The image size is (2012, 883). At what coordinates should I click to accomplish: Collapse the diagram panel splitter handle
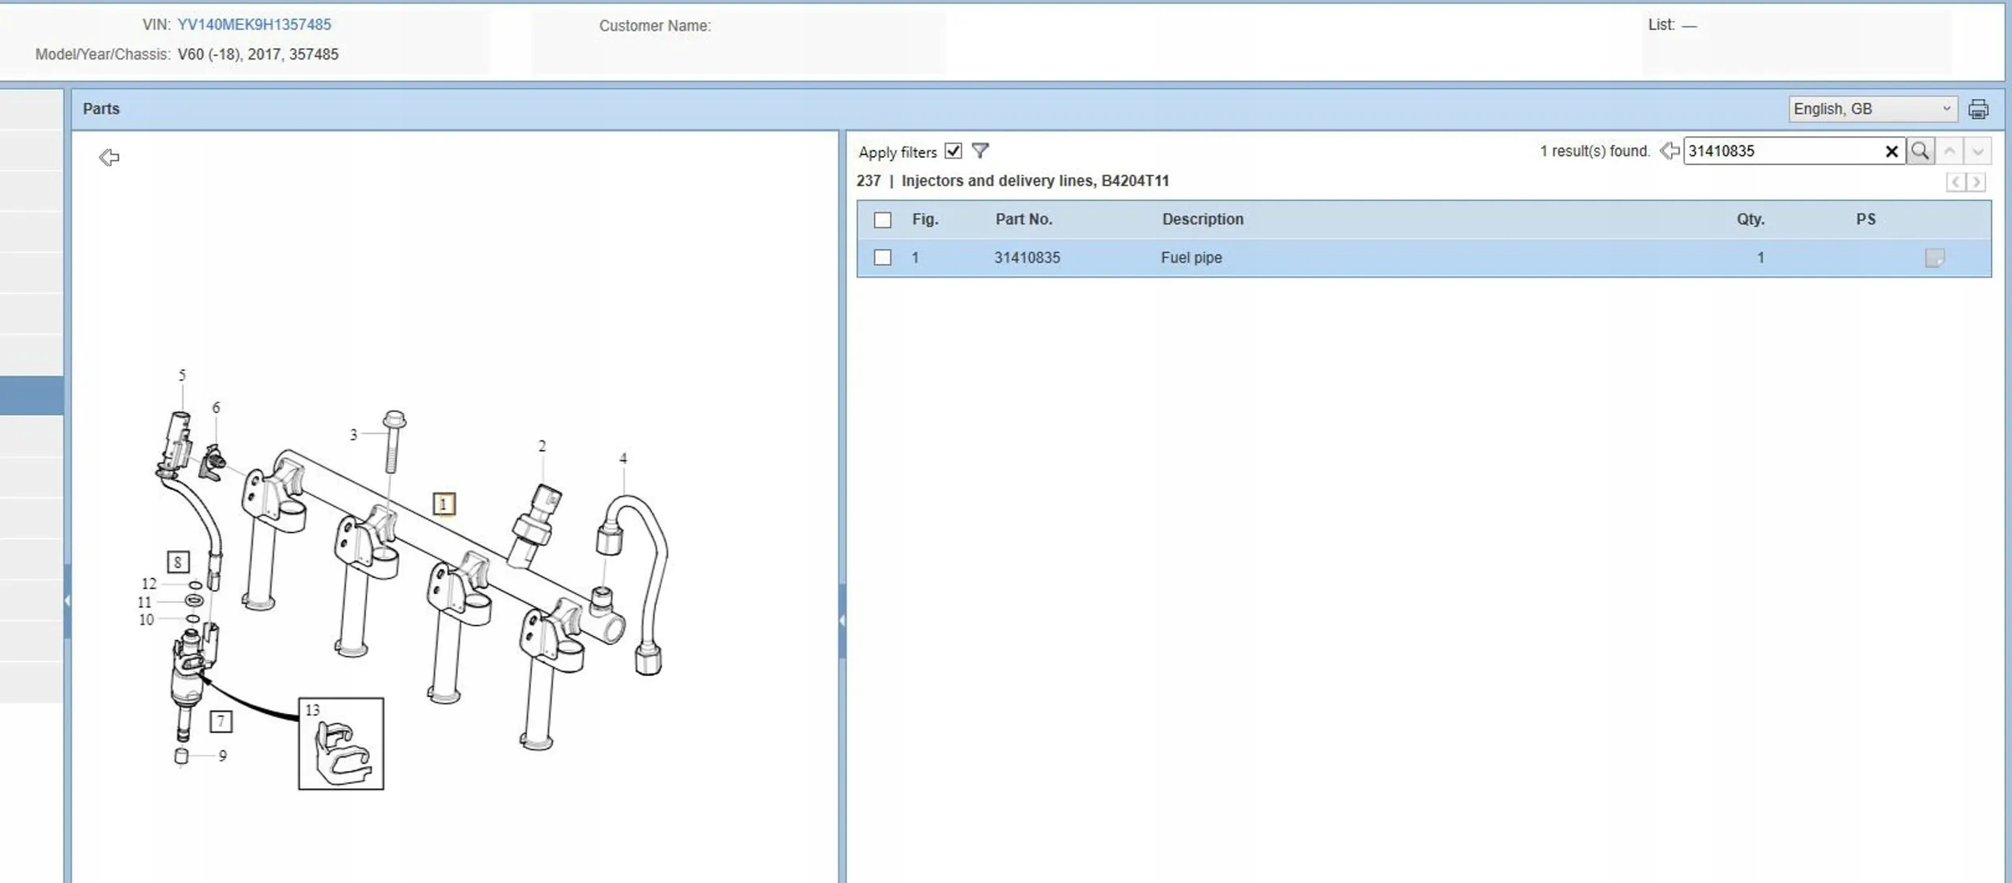[x=842, y=621]
